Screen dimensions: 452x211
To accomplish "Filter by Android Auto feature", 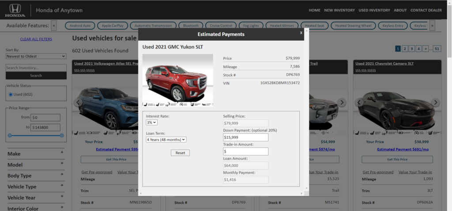I will pos(80,26).
